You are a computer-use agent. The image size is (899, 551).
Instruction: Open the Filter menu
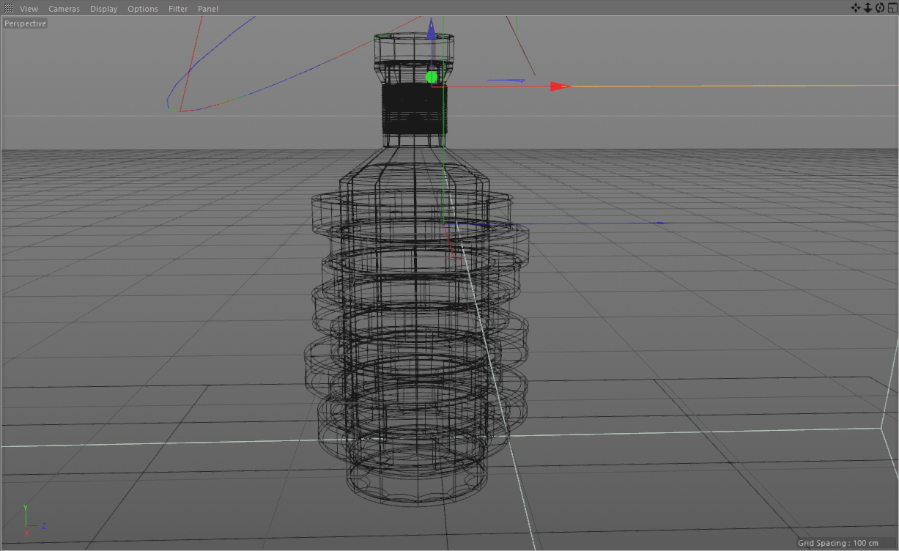coord(177,8)
